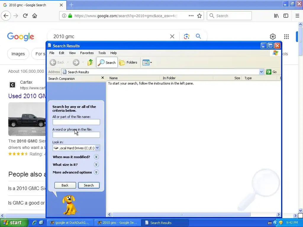
Task: Toggle Search pane in Explorer toolbar
Action: click(107, 62)
